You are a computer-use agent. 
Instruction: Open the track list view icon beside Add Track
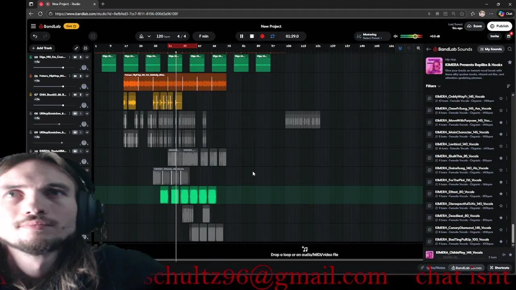pos(85,48)
